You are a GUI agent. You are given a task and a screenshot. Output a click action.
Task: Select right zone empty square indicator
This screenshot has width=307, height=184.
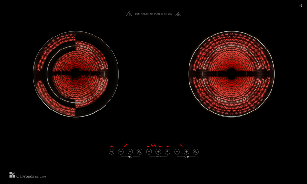(185, 157)
